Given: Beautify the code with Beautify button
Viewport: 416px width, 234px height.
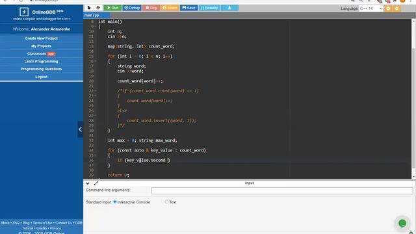Looking at the screenshot, I should point(209,8).
